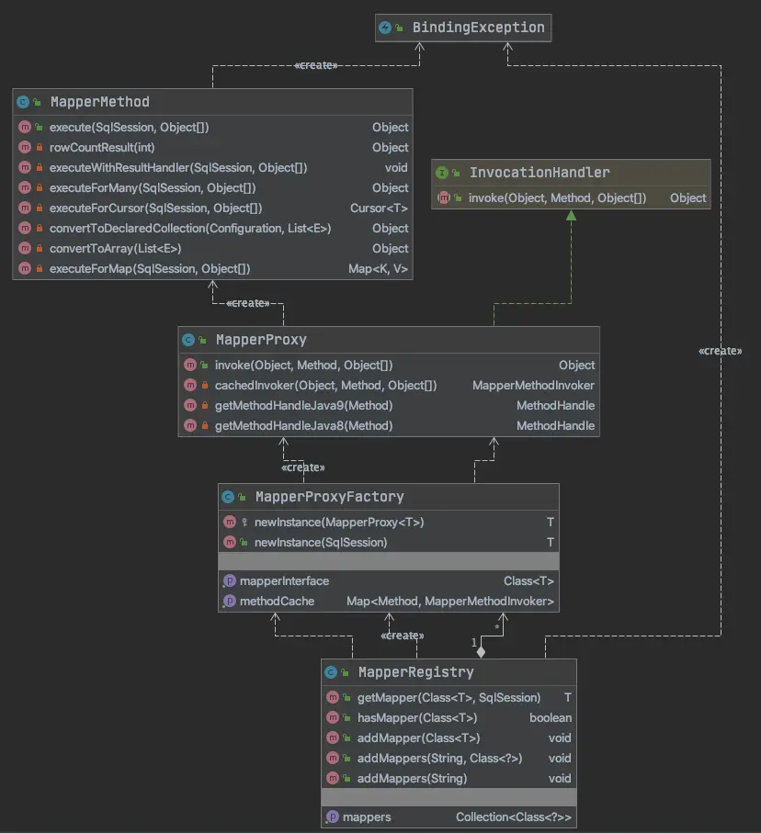Screen dimensions: 761x833
Task: Click the MapperRegistry class icon
Action: [x=331, y=672]
